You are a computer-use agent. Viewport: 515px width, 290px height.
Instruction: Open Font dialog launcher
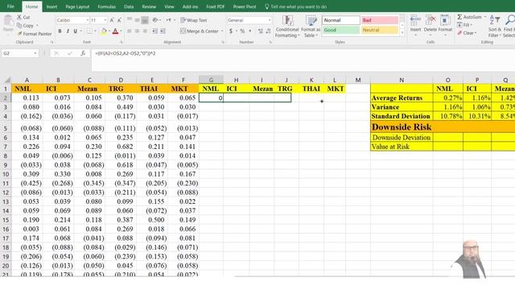coord(121,42)
